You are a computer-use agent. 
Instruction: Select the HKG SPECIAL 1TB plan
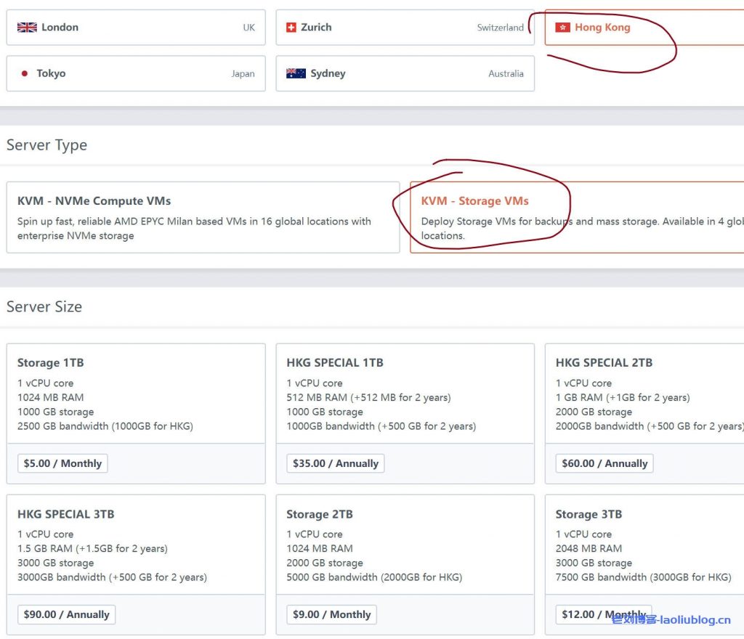pos(405,396)
